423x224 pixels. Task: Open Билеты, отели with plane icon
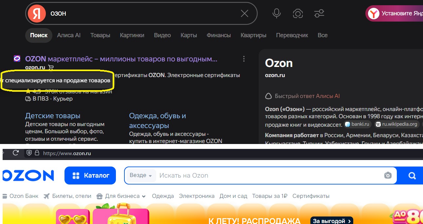click(67, 196)
